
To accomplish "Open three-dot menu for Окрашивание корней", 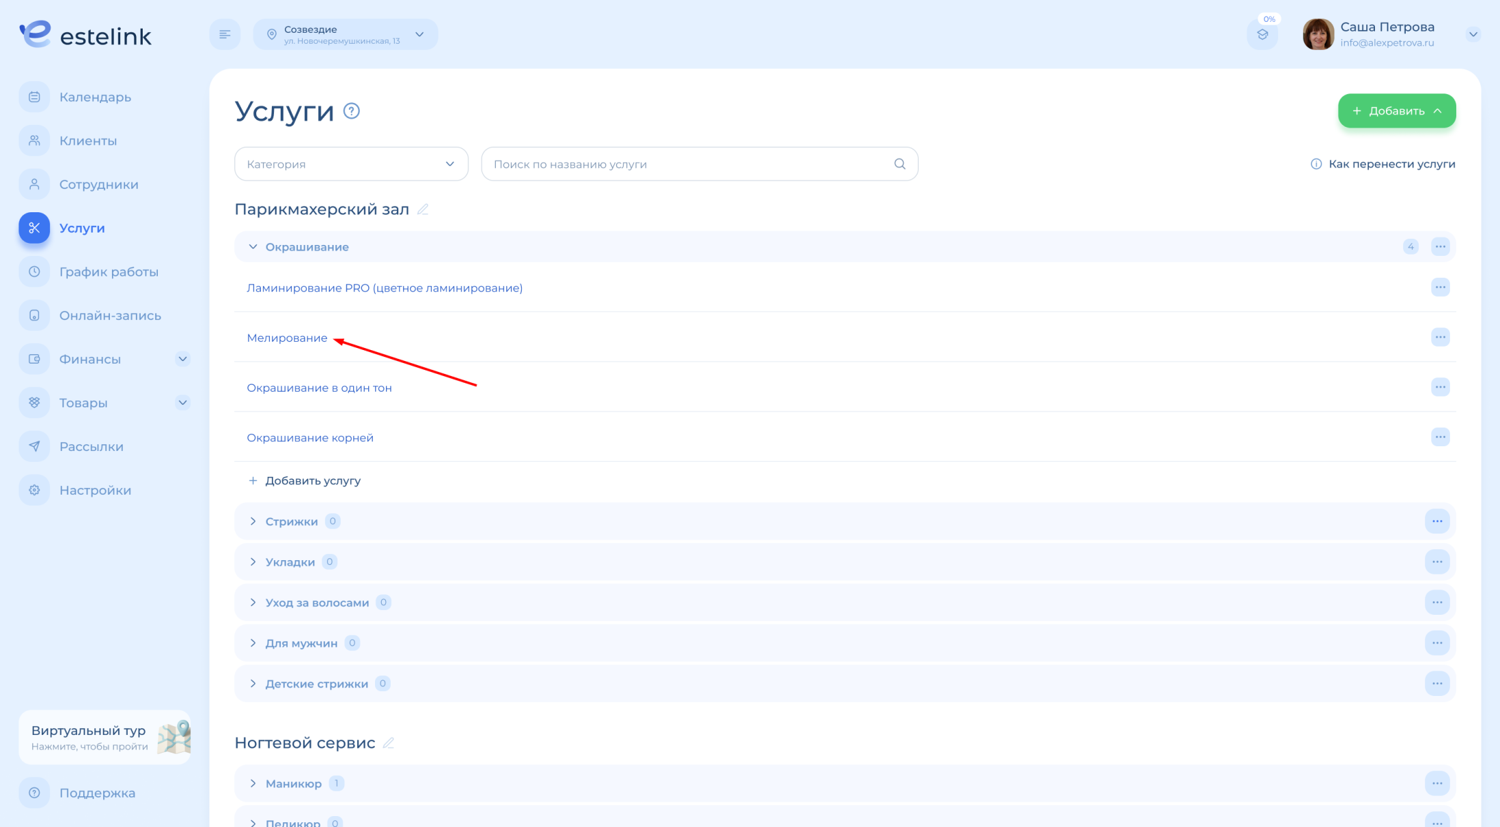I will tap(1440, 437).
